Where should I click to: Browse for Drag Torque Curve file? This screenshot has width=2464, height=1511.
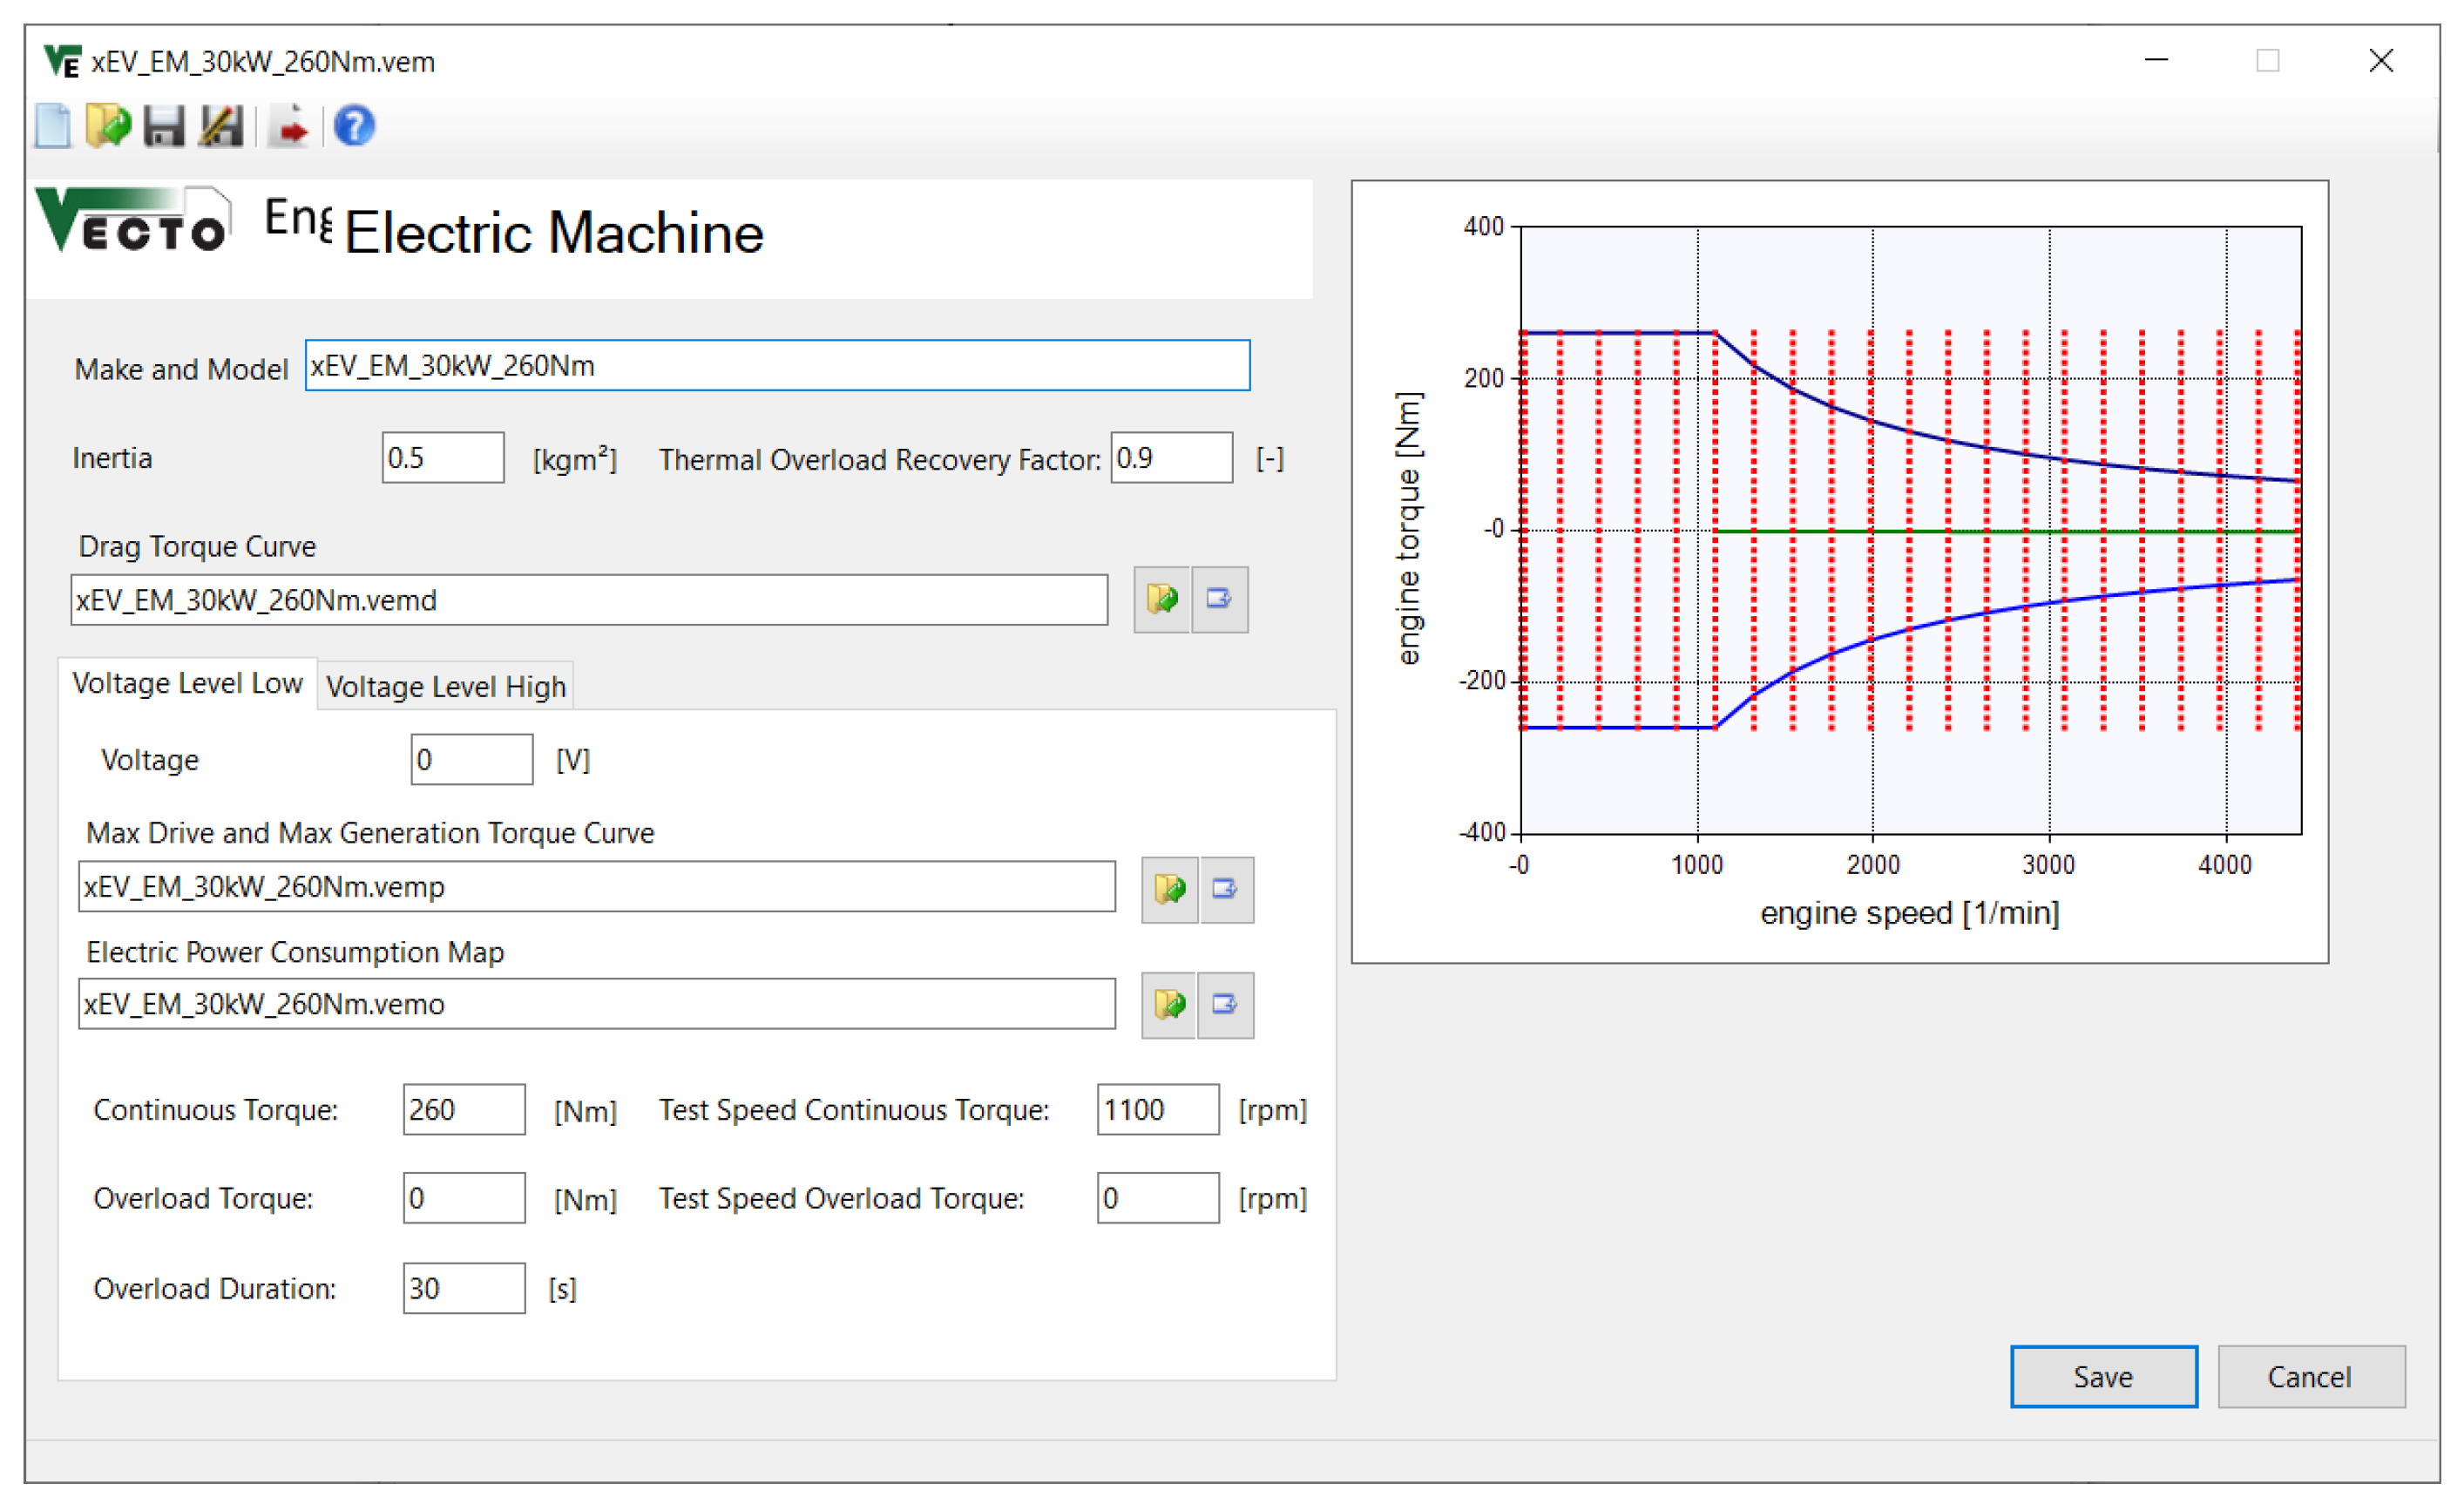click(1161, 600)
